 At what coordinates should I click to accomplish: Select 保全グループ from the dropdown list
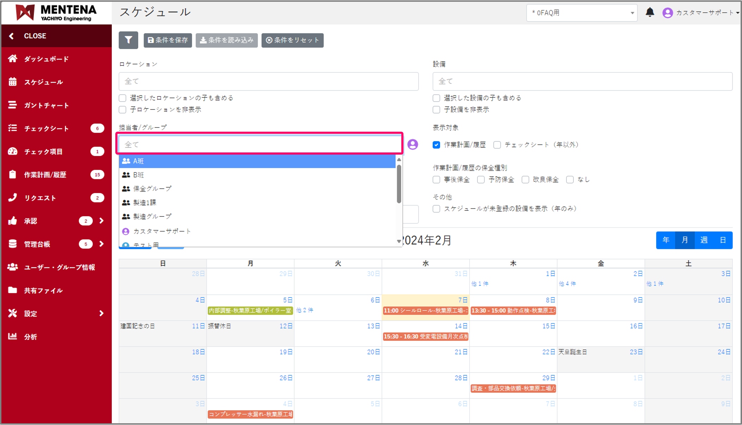[x=152, y=189]
